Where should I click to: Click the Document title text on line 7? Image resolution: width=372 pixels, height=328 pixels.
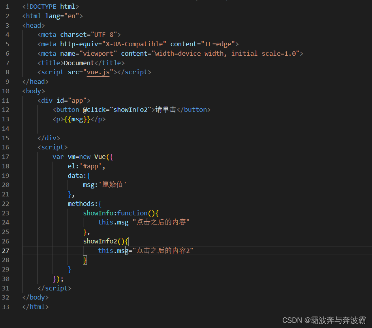[x=78, y=62]
